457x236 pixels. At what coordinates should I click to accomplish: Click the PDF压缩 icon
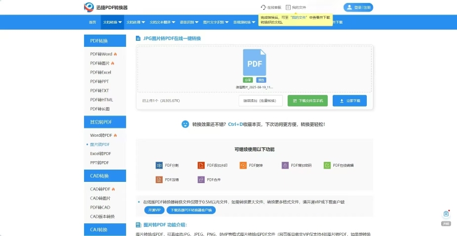(159, 179)
